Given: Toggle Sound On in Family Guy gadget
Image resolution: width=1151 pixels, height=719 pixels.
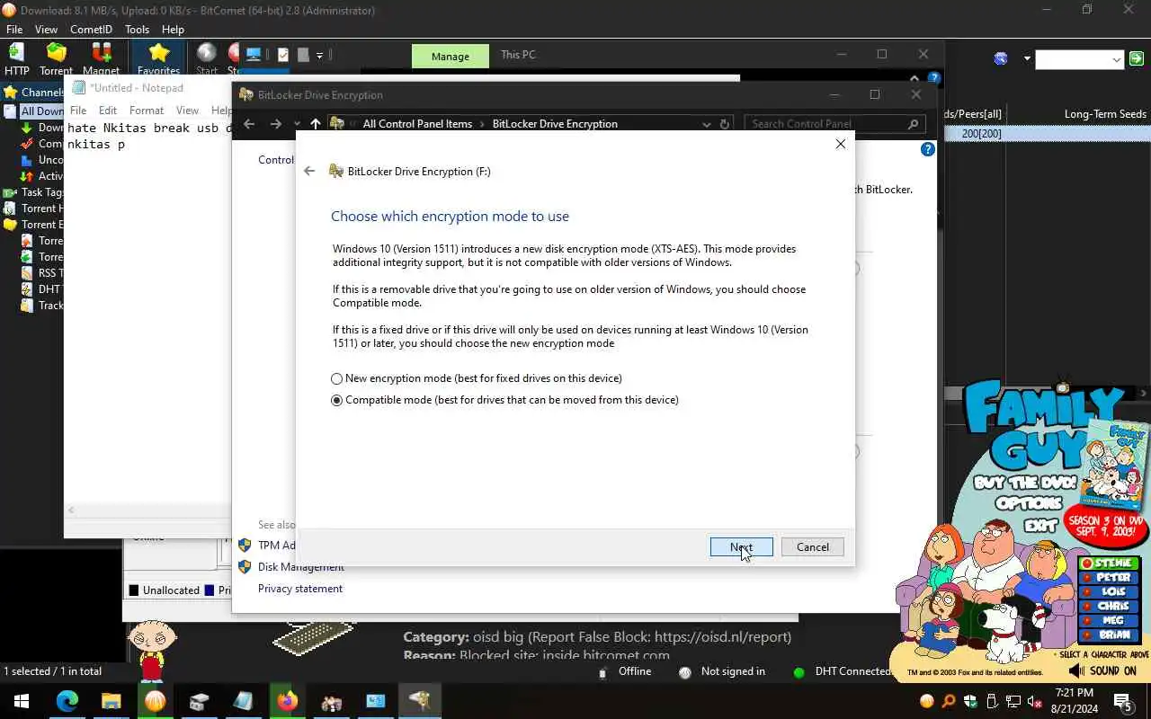Looking at the screenshot, I should [x=1103, y=670].
